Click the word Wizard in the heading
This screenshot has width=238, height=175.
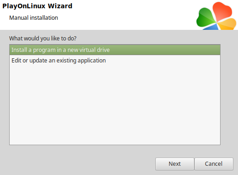coord(60,6)
